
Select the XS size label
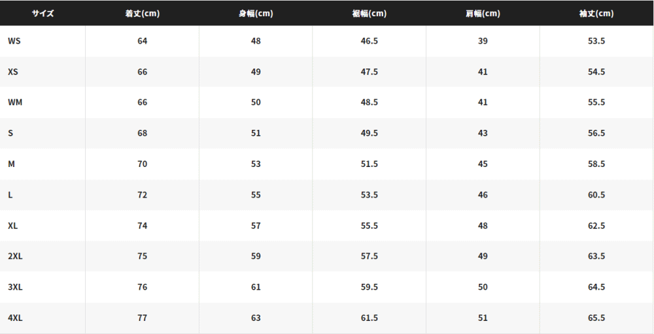(13, 72)
